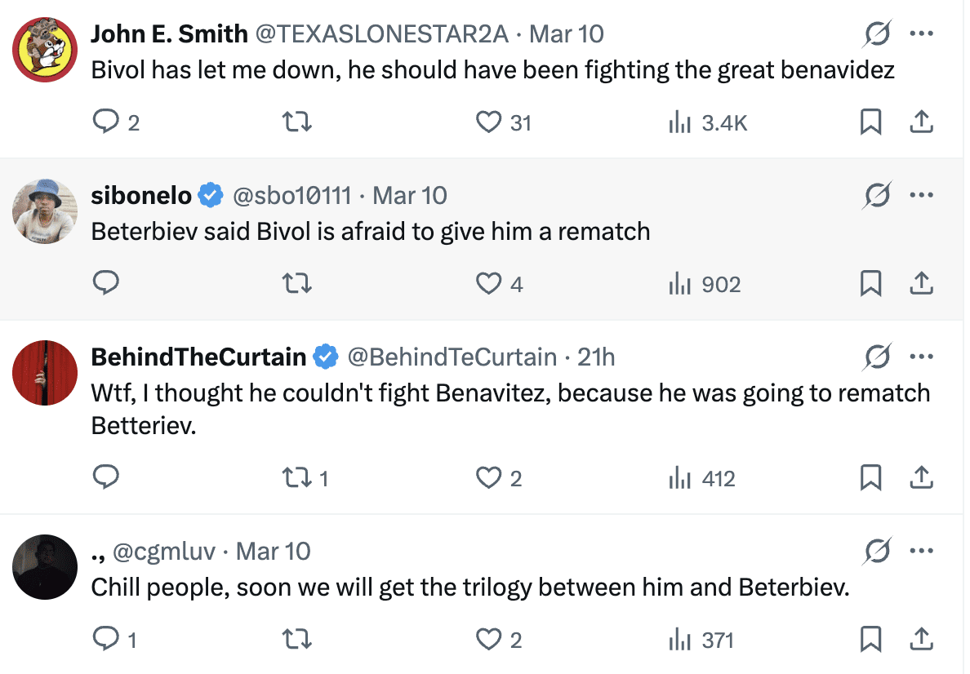Bookmark John E. Smith's tweet
Image resolution: width=970 pixels, height=674 pixels.
[870, 122]
